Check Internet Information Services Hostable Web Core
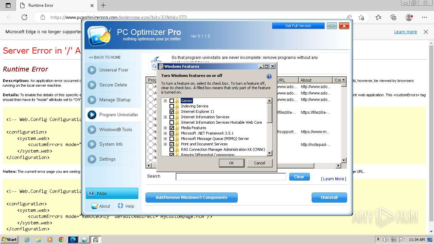 click(172, 123)
